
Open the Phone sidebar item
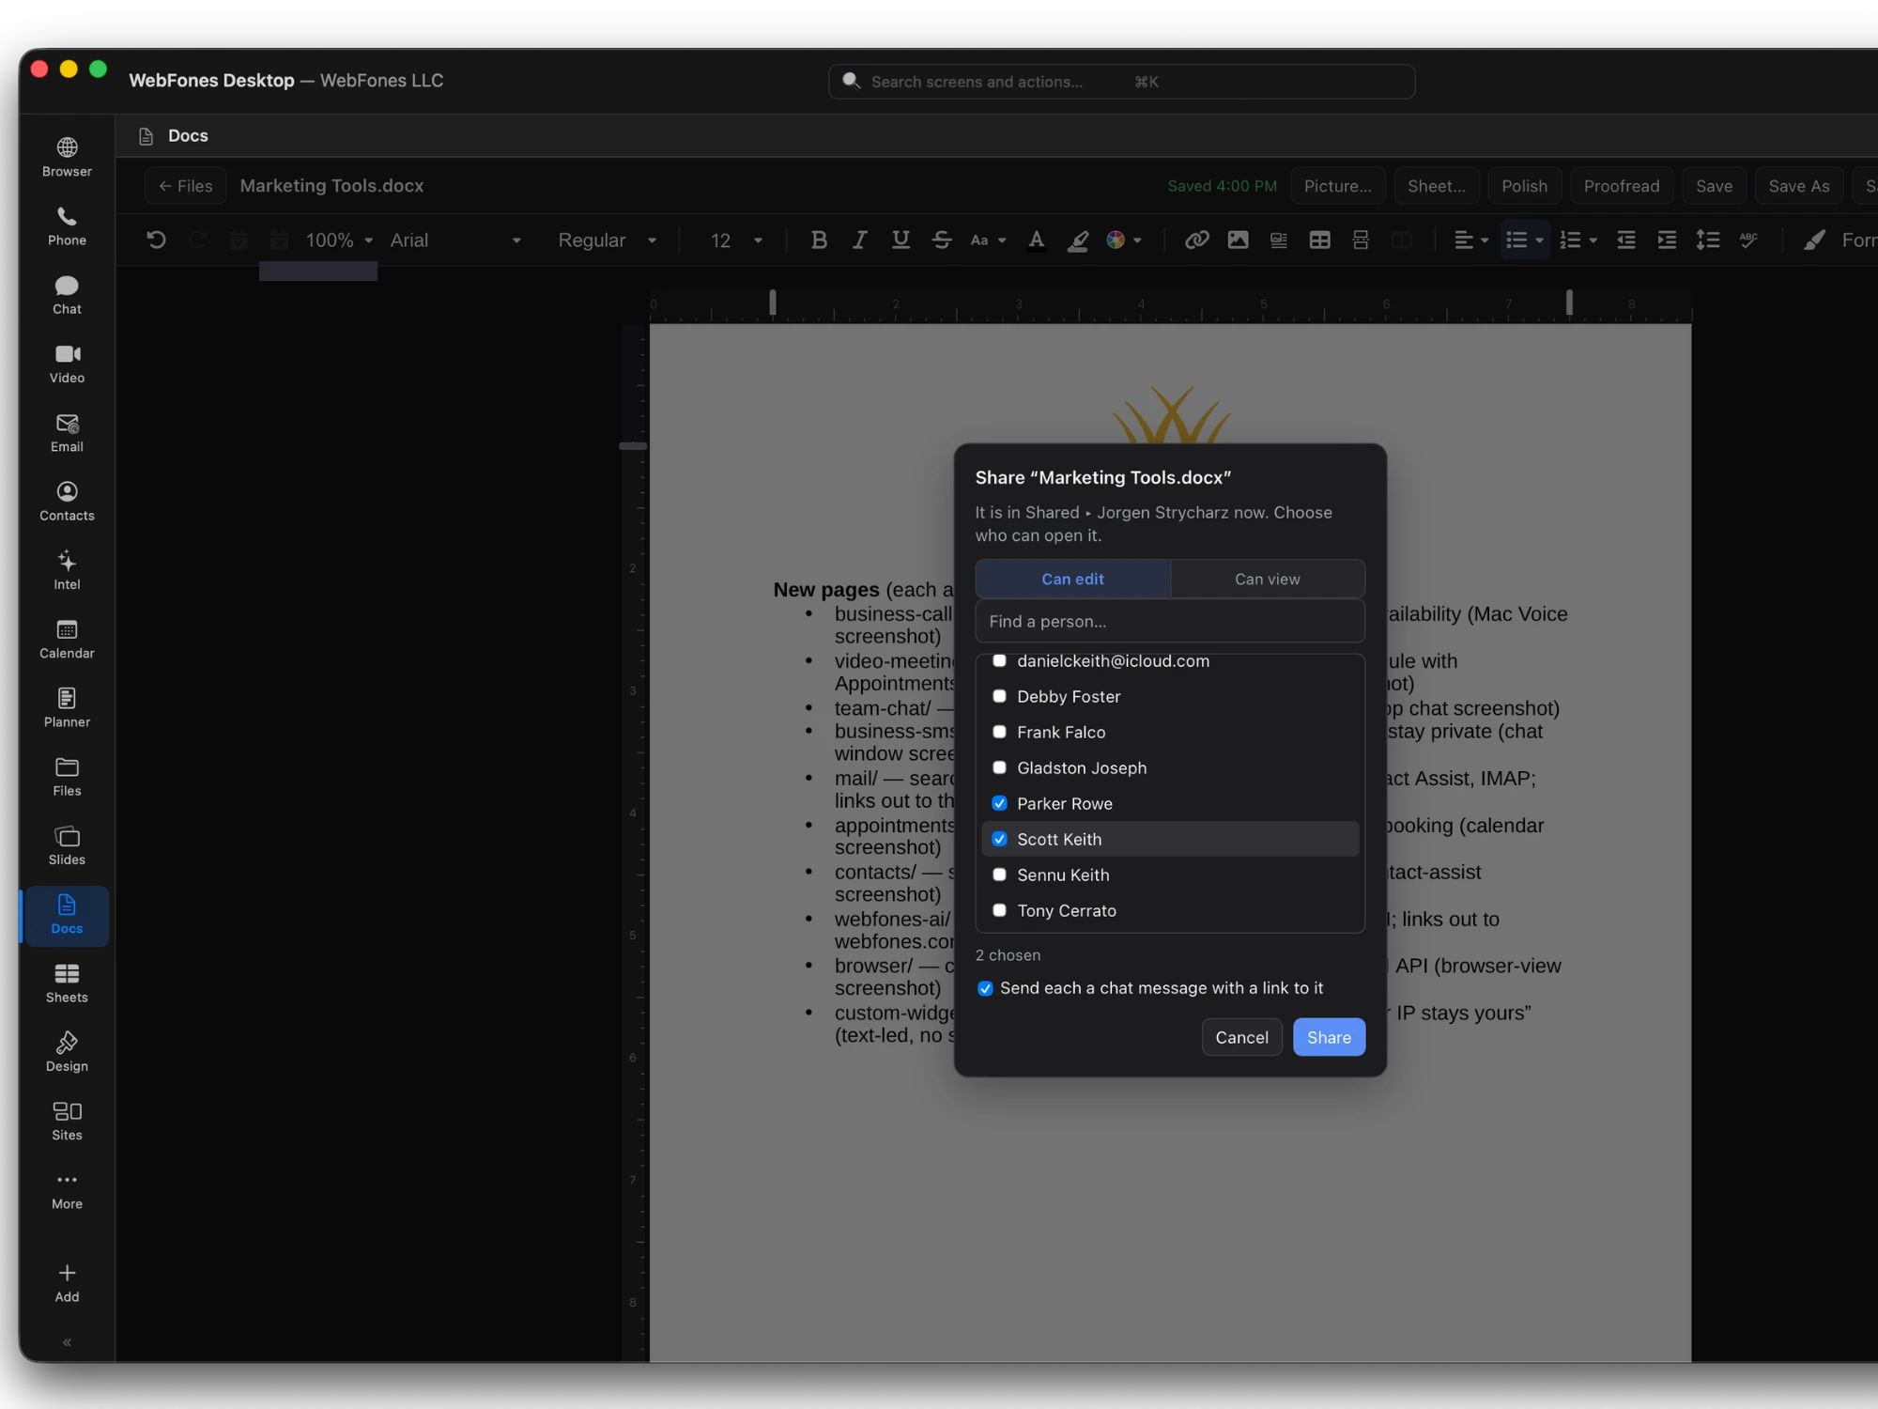[x=67, y=226]
